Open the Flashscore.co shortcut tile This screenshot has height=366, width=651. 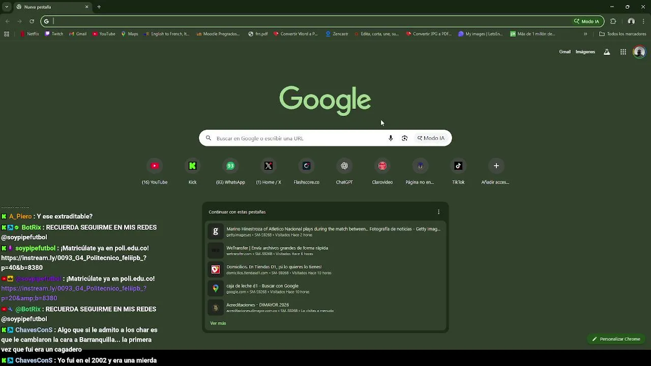[306, 172]
